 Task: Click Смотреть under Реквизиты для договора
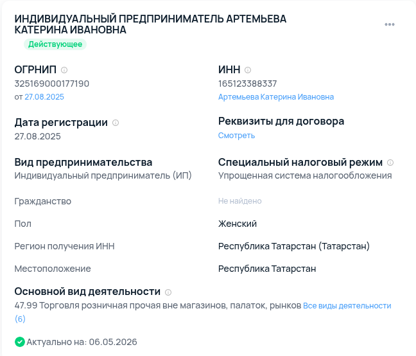click(236, 136)
